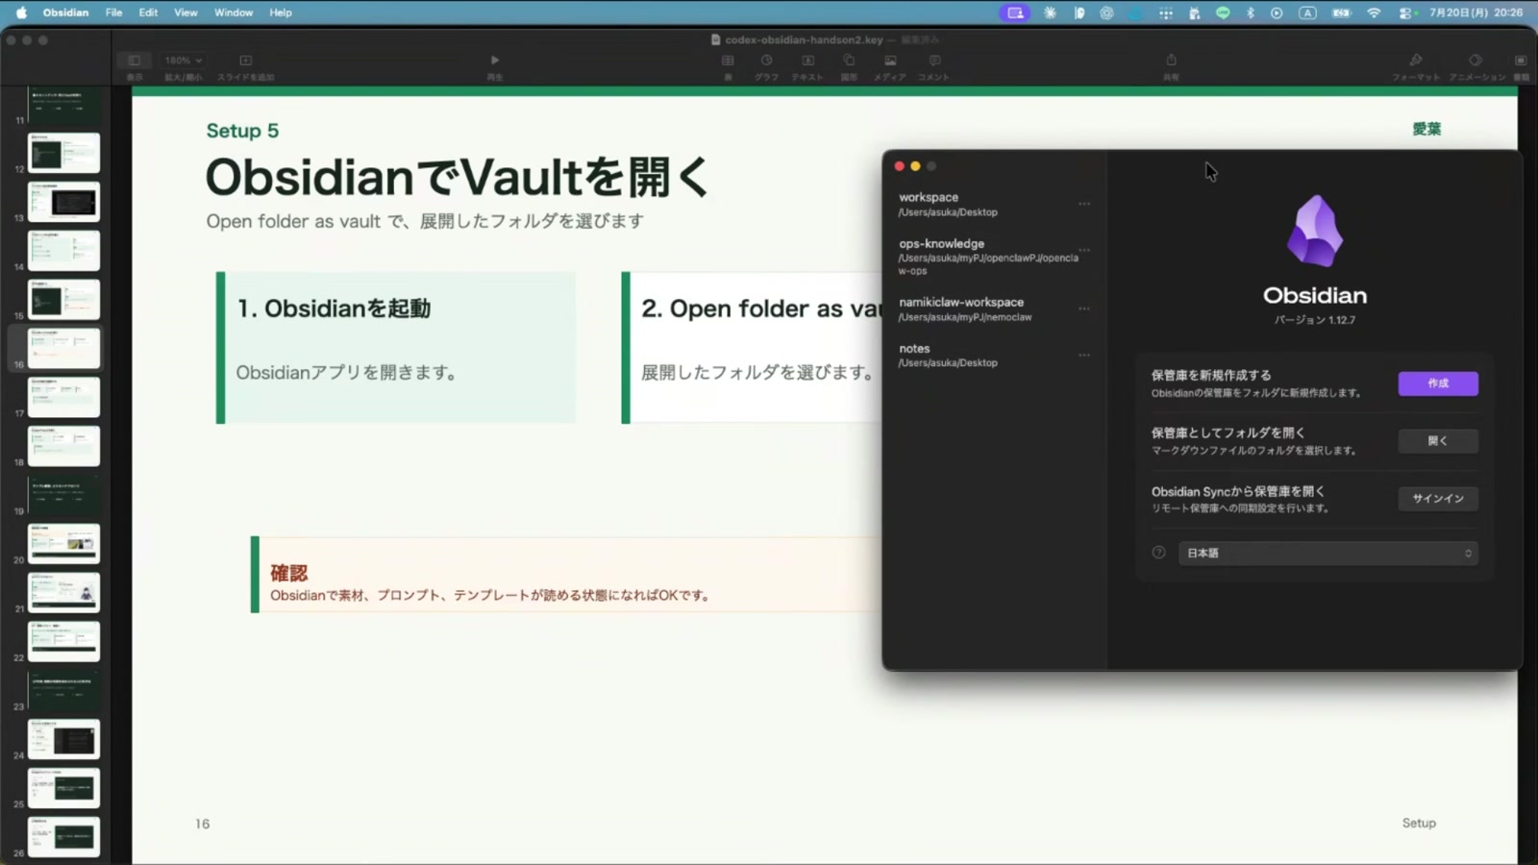The image size is (1538, 865).
Task: Click the battery menu bar icon
Action: tap(1341, 12)
